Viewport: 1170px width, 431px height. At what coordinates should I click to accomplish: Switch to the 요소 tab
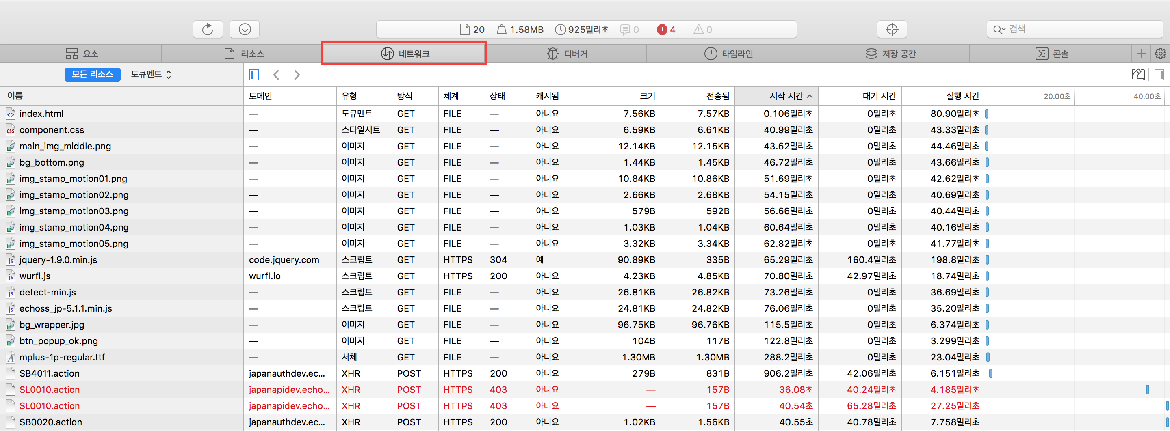(x=81, y=54)
